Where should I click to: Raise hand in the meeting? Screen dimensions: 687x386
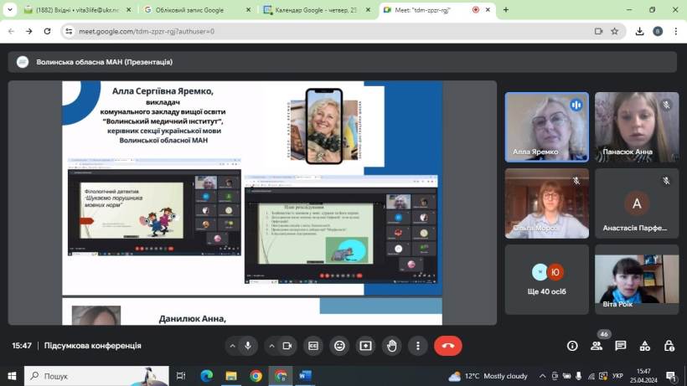tap(391, 346)
